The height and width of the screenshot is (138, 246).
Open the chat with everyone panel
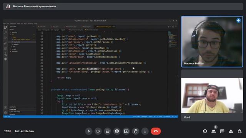[222, 131]
